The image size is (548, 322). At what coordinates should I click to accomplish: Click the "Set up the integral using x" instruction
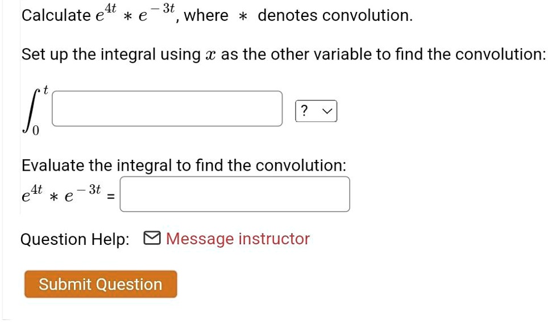[x=119, y=55]
